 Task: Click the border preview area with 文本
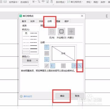[x=63, y=53]
